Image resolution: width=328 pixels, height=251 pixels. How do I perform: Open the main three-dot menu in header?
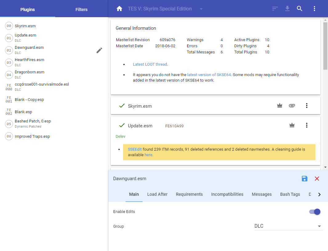(x=314, y=9)
